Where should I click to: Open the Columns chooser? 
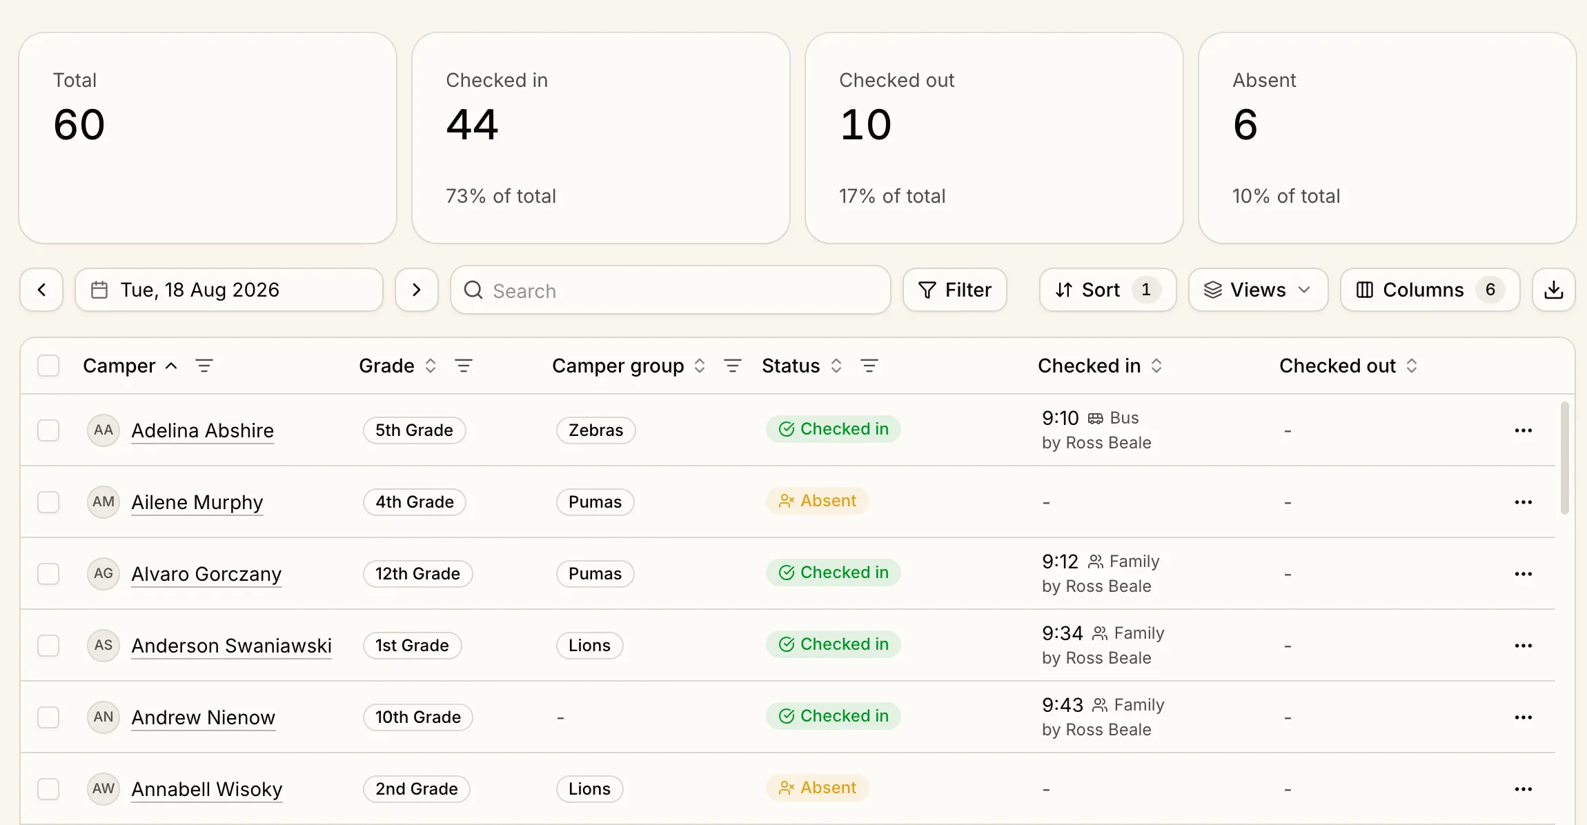(1430, 290)
